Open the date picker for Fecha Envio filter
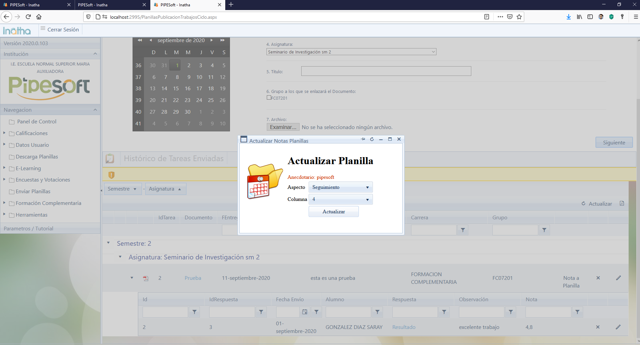 (305, 312)
